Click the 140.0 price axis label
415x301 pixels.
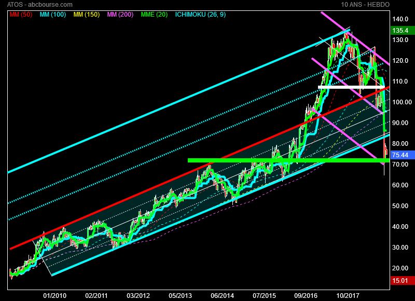pyautogui.click(x=400, y=19)
